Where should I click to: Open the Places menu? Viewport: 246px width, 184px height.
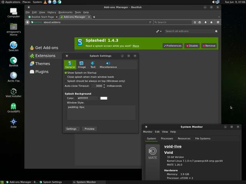[x=27, y=2]
